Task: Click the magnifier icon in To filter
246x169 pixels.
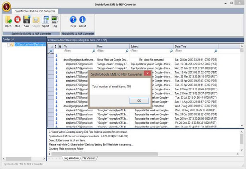Action: (x=94, y=51)
